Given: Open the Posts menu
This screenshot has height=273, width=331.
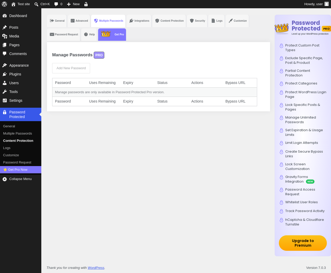Looking at the screenshot, I should point(21,27).
